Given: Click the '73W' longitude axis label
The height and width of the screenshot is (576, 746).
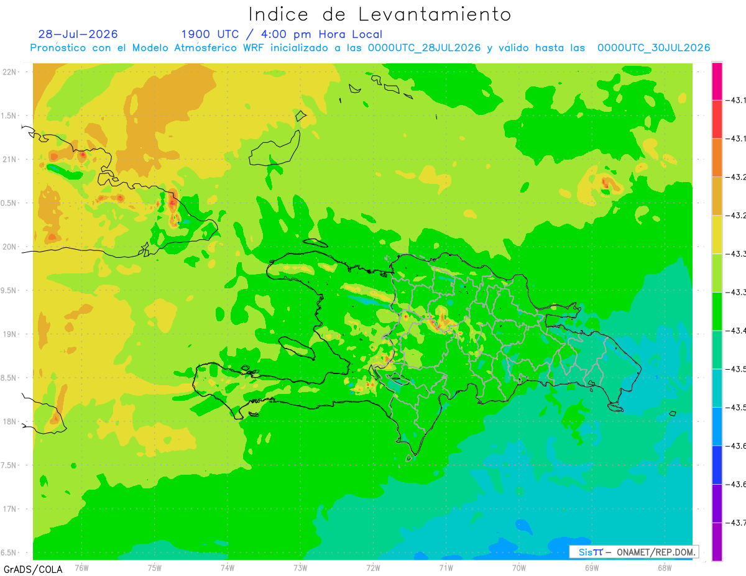Looking at the screenshot, I should point(300,567).
